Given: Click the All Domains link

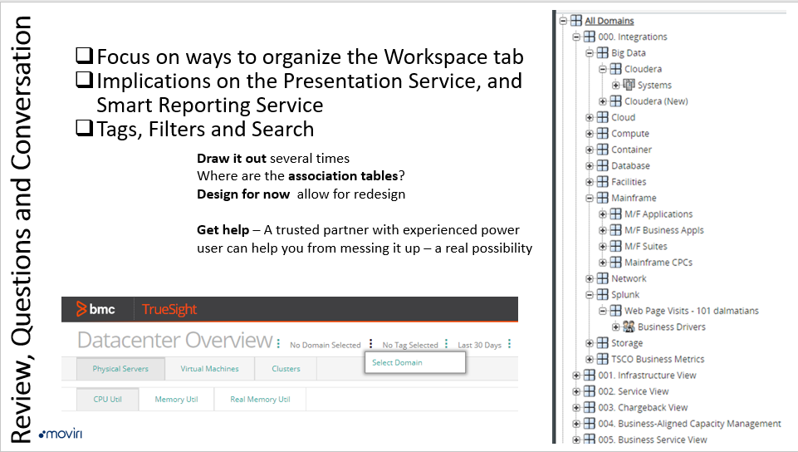Looking at the screenshot, I should pyautogui.click(x=609, y=21).
